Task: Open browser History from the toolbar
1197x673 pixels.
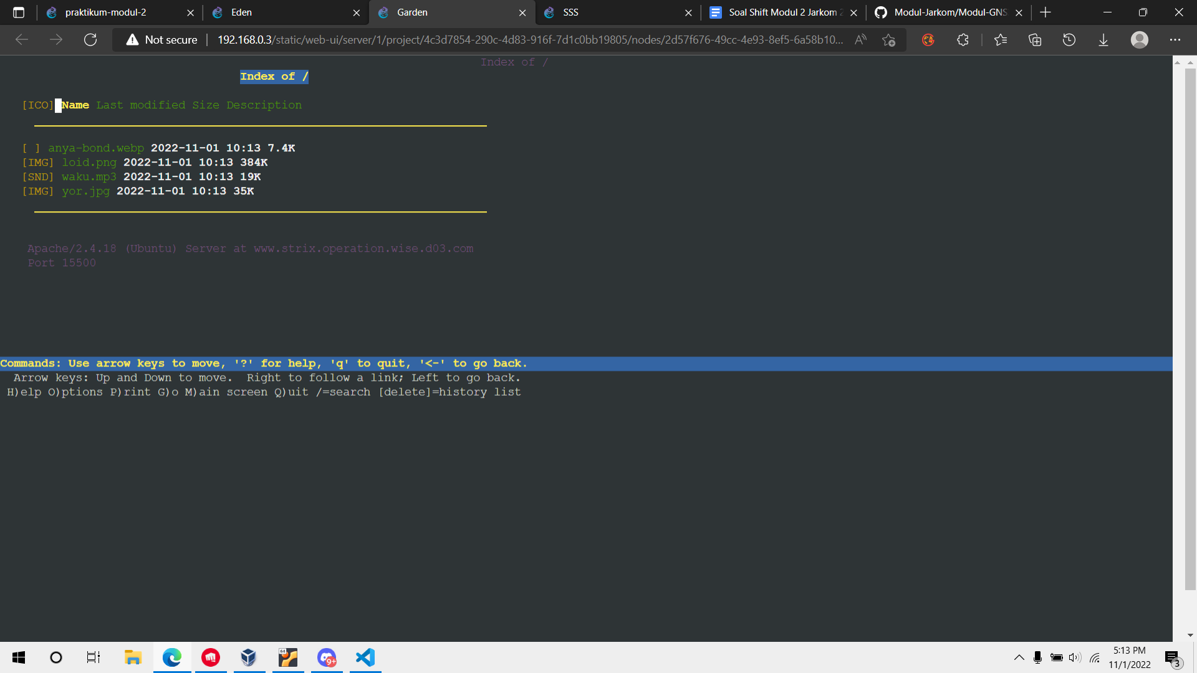Action: [1069, 39]
